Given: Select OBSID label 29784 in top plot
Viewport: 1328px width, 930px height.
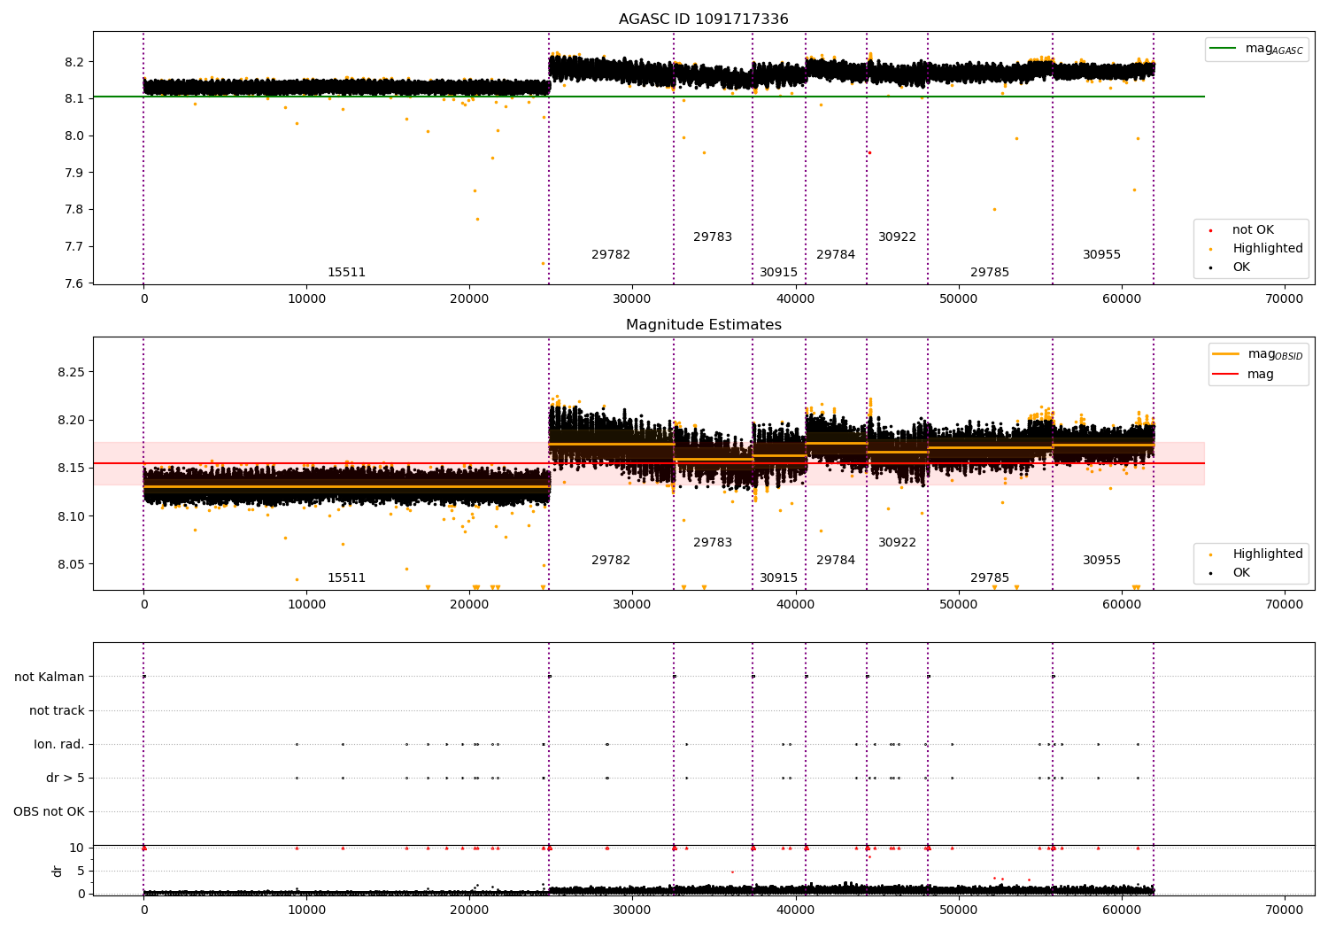Looking at the screenshot, I should coord(836,254).
